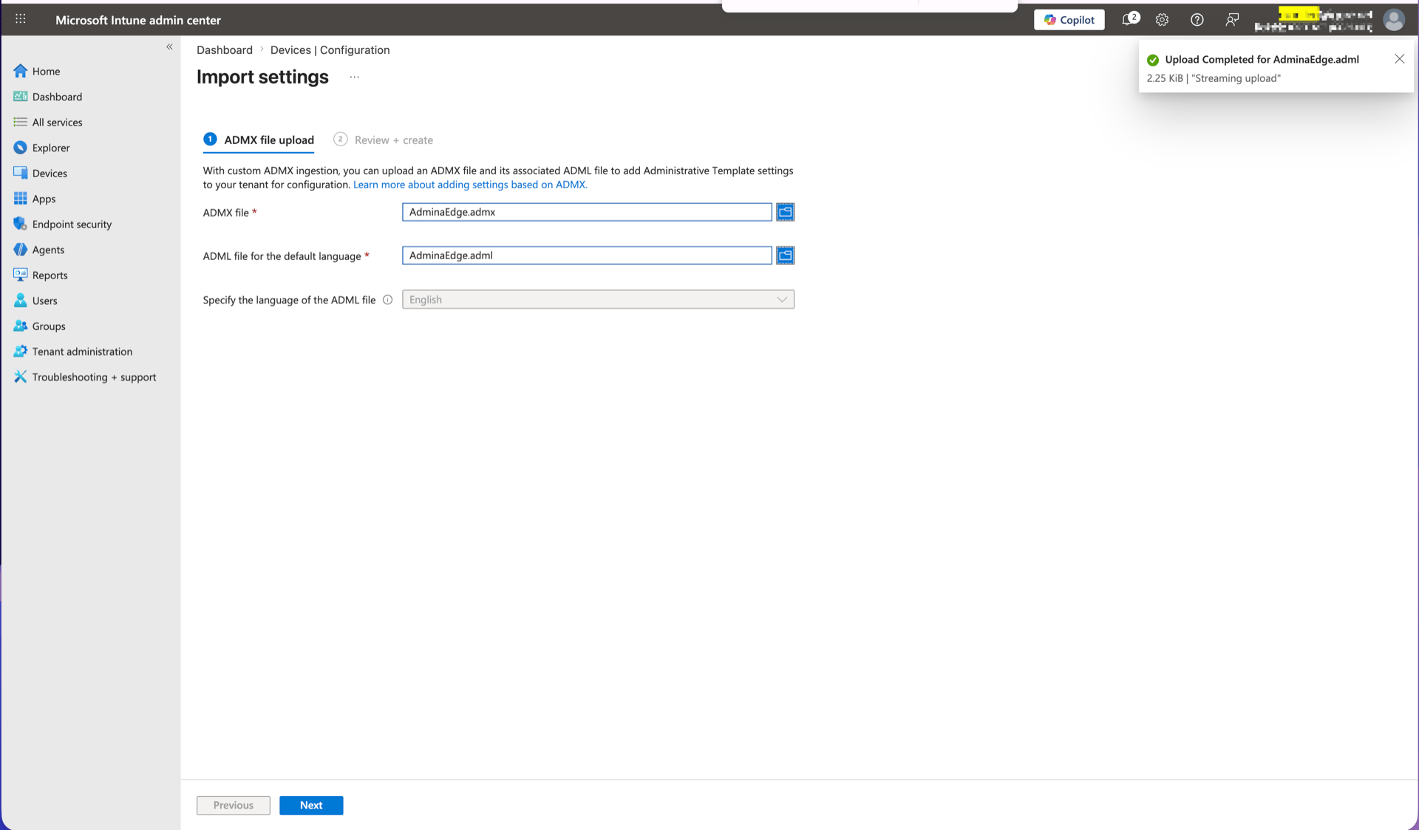Open portal settings gear icon
Screen dimensions: 1419x830
pos(1162,20)
